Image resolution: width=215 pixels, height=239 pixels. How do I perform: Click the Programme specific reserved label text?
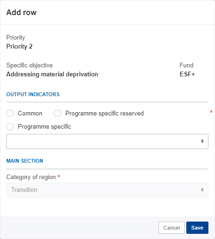(x=104, y=113)
